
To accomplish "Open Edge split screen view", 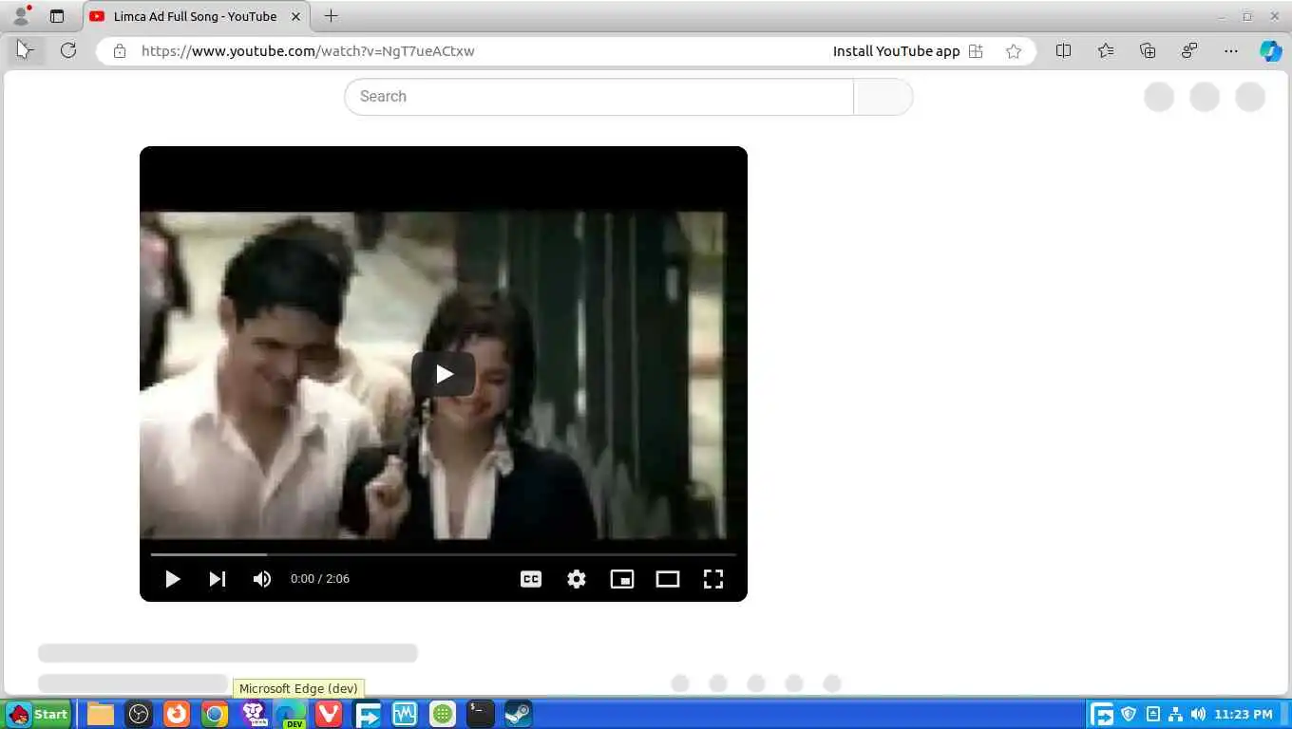I will coord(1064,51).
